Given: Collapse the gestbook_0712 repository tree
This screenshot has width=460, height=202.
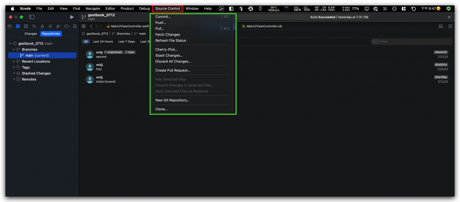Looking at the screenshot, I should pos(11,44).
